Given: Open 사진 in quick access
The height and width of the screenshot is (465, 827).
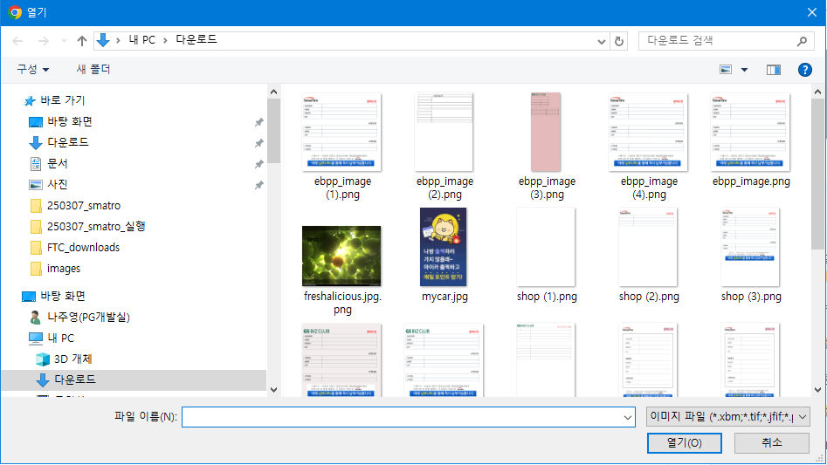Looking at the screenshot, I should (x=58, y=184).
